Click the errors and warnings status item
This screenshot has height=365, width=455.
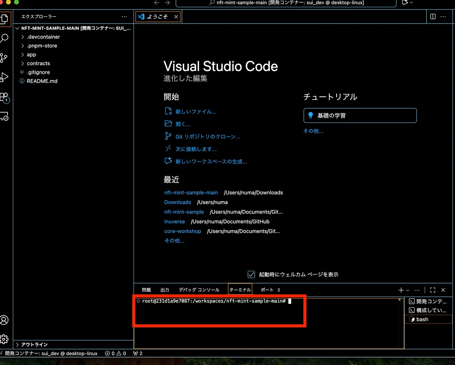[x=116, y=353]
